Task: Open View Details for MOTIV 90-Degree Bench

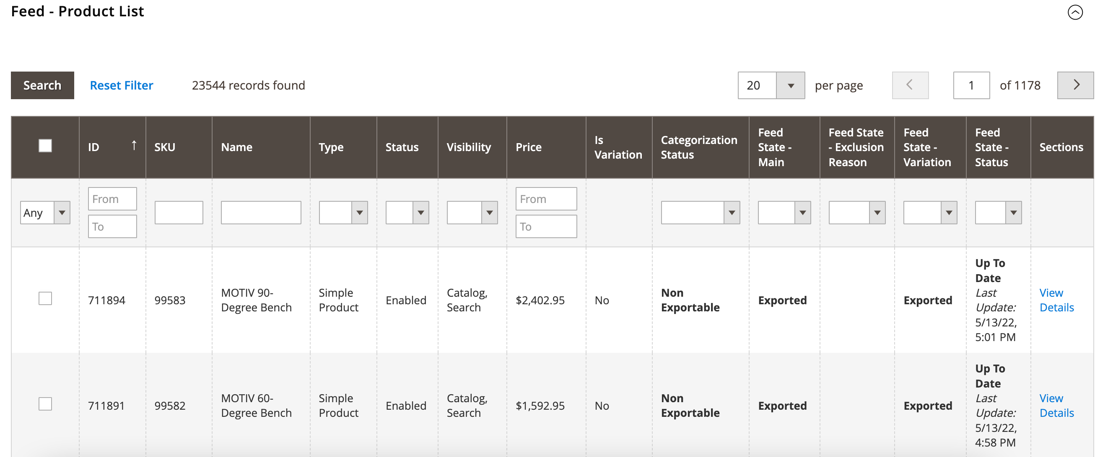Action: coord(1057,300)
